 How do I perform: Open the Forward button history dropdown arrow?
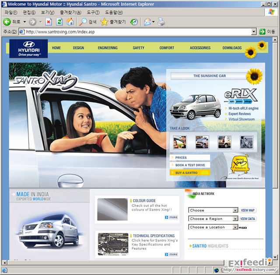40,22
